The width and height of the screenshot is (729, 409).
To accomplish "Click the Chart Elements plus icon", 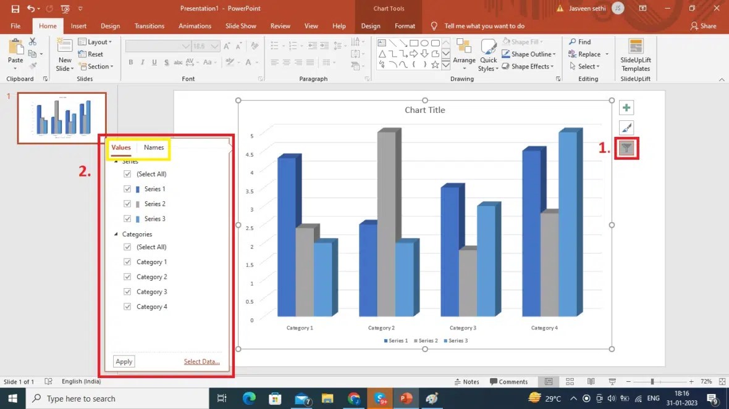I will pyautogui.click(x=626, y=107).
